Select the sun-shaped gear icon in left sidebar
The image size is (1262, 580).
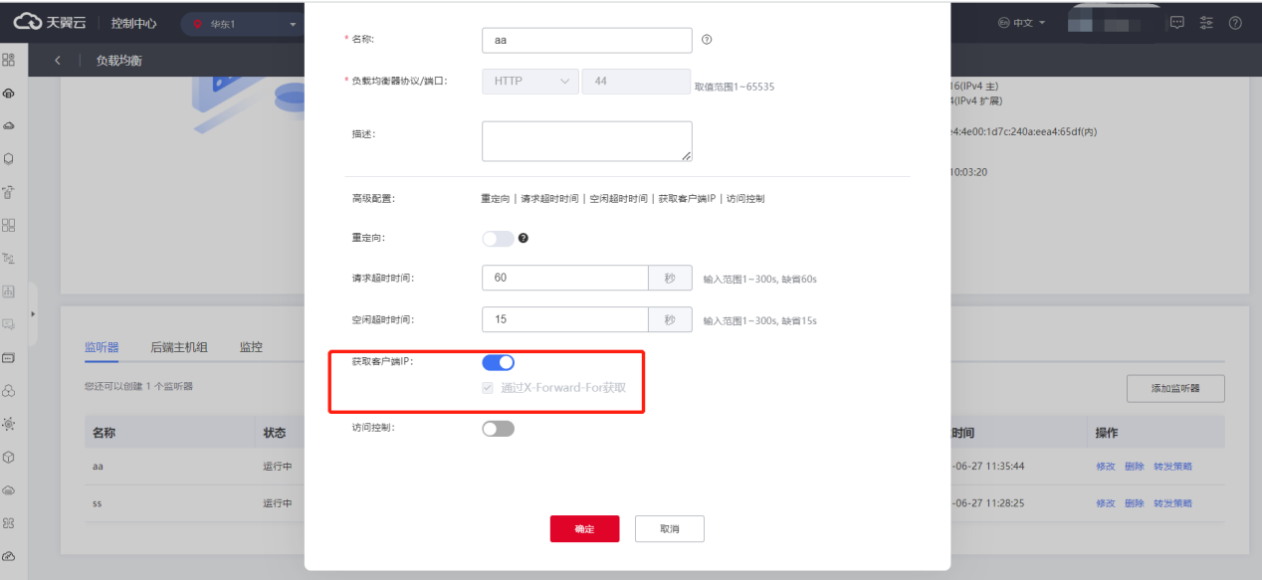click(9, 423)
